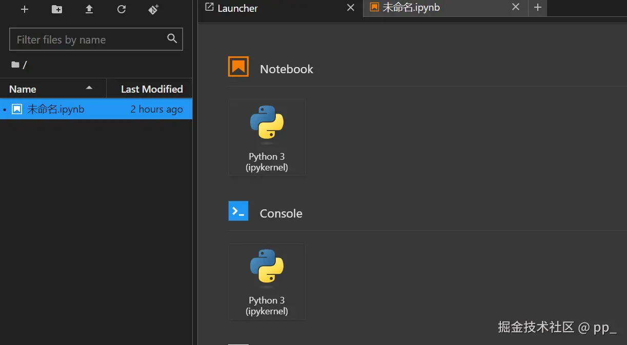Launch a Python 3 notebook from the Notebook section
This screenshot has height=345, width=627.
tap(267, 137)
